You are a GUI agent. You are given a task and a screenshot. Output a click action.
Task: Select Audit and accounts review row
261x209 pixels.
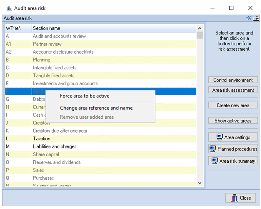click(x=100, y=36)
